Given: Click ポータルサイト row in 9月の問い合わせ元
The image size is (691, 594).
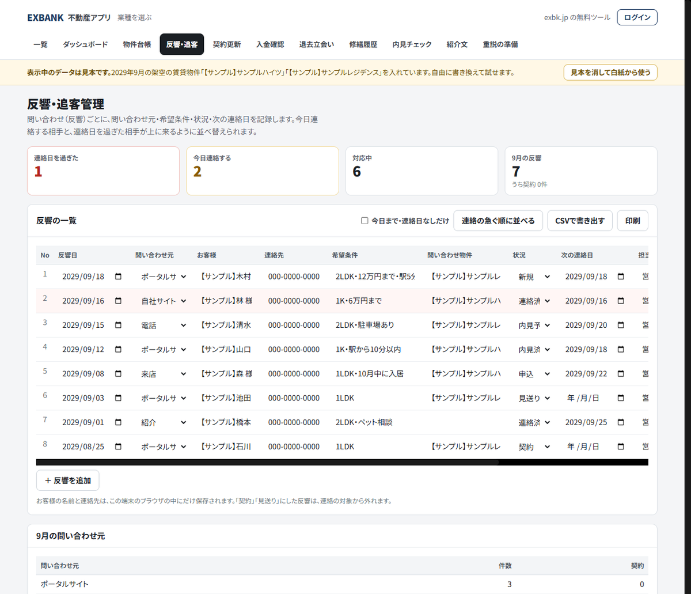Looking at the screenshot, I should (x=342, y=584).
